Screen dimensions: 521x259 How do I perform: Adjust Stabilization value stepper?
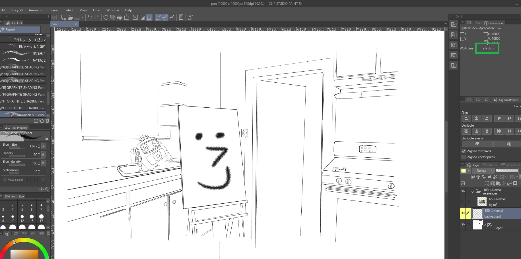39,172
